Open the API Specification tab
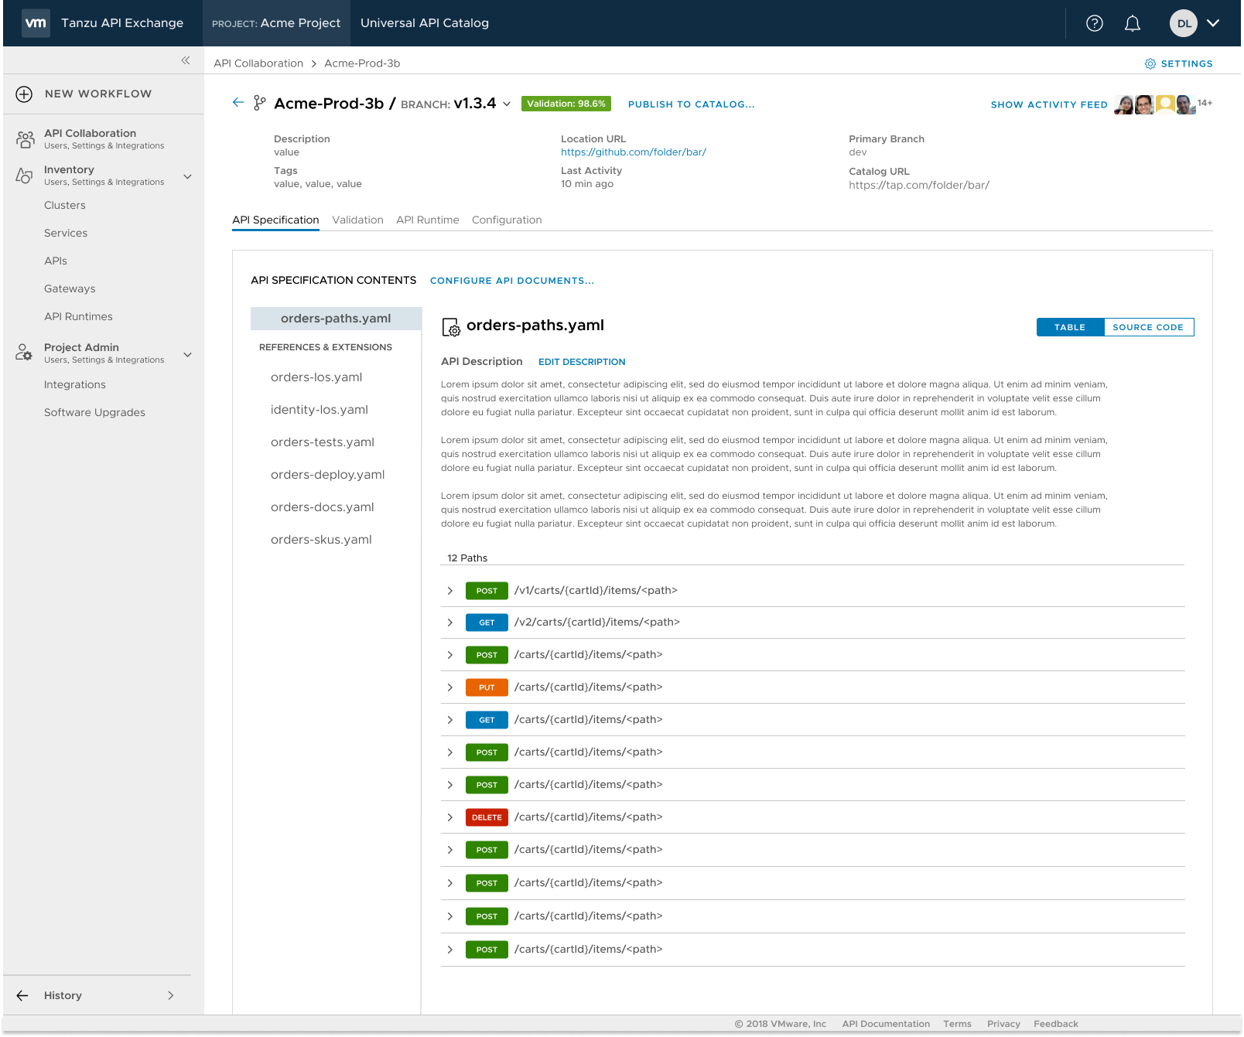Screen dimensions: 1244x1037 [275, 220]
